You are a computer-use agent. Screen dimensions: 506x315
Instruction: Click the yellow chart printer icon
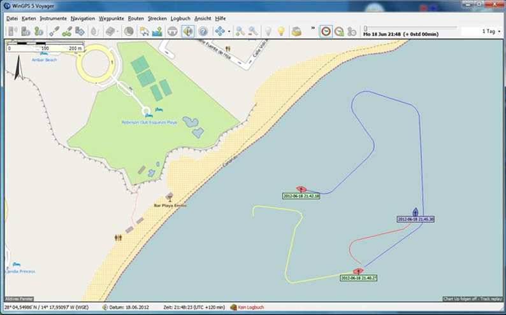(296, 31)
